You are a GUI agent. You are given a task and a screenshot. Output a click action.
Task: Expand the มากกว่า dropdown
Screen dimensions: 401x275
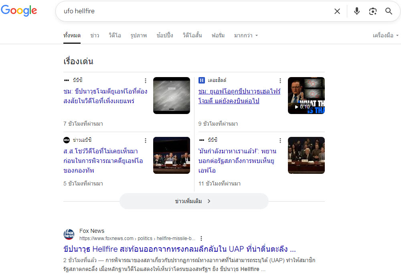pos(246,36)
